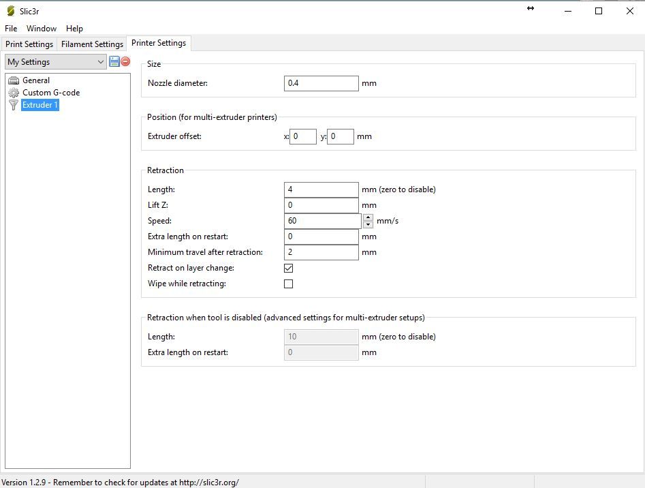Maximize the Slic3r window

coord(599,11)
